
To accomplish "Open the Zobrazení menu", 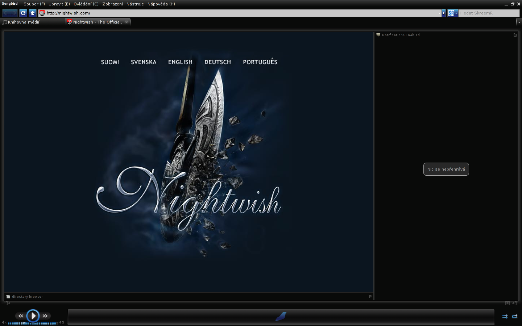I will point(112,4).
